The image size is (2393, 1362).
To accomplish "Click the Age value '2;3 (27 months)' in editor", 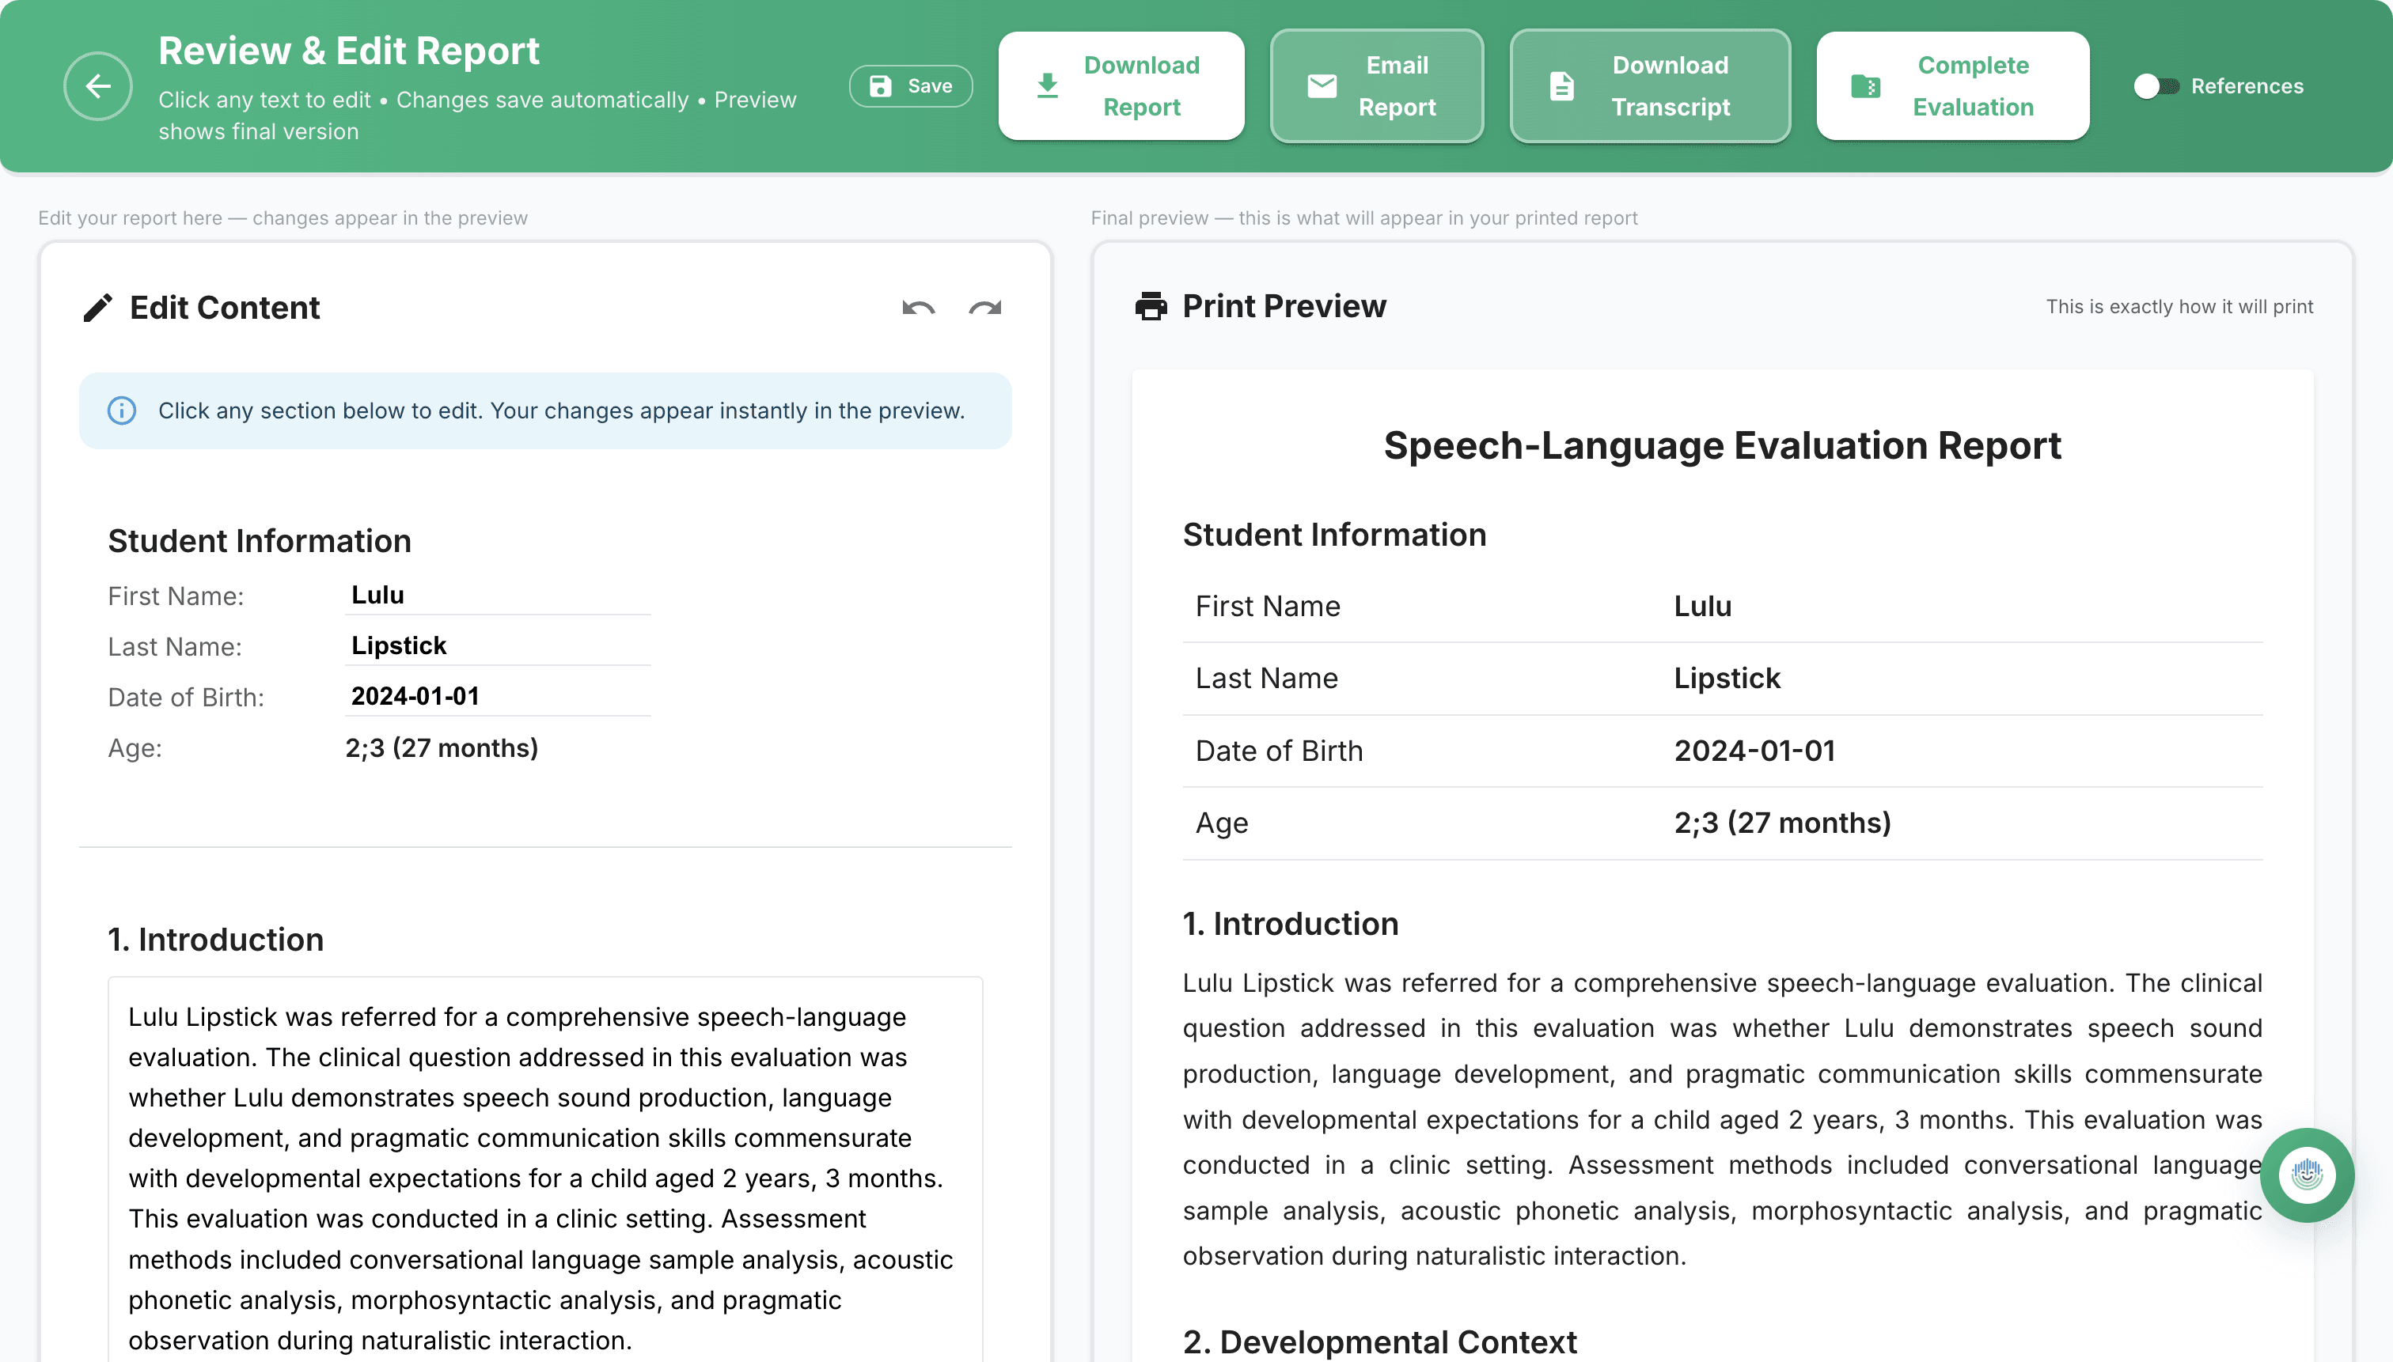I will 441,748.
